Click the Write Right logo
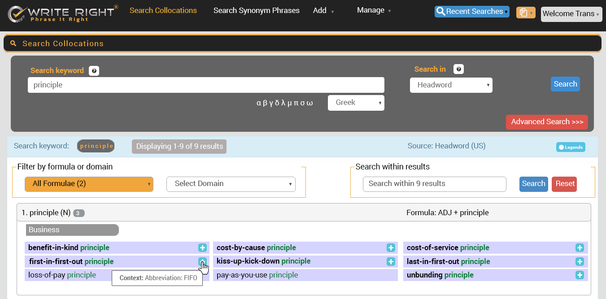 pyautogui.click(x=63, y=13)
